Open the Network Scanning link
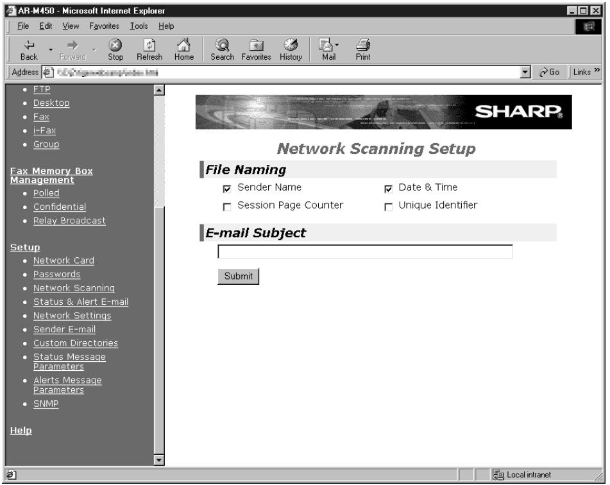Viewport: 610px width, 485px height. 74,288
